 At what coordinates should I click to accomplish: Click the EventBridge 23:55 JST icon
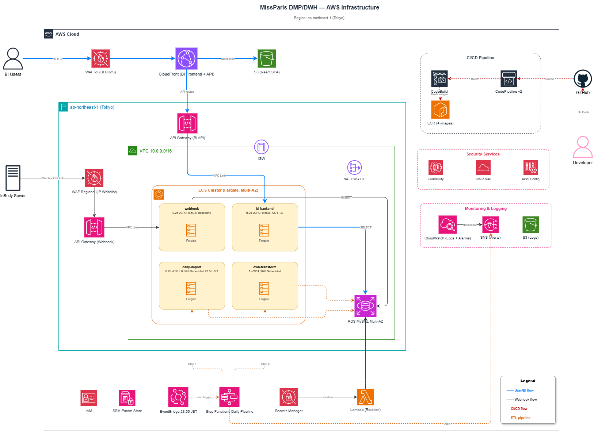coord(178,397)
